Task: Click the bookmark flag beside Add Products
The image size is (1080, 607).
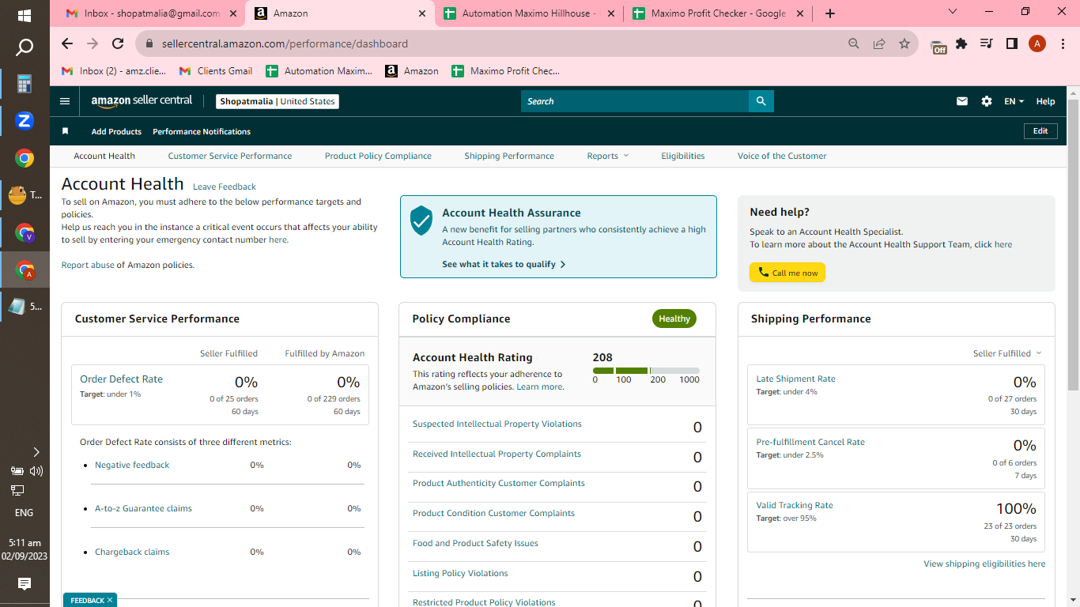Action: coord(66,131)
